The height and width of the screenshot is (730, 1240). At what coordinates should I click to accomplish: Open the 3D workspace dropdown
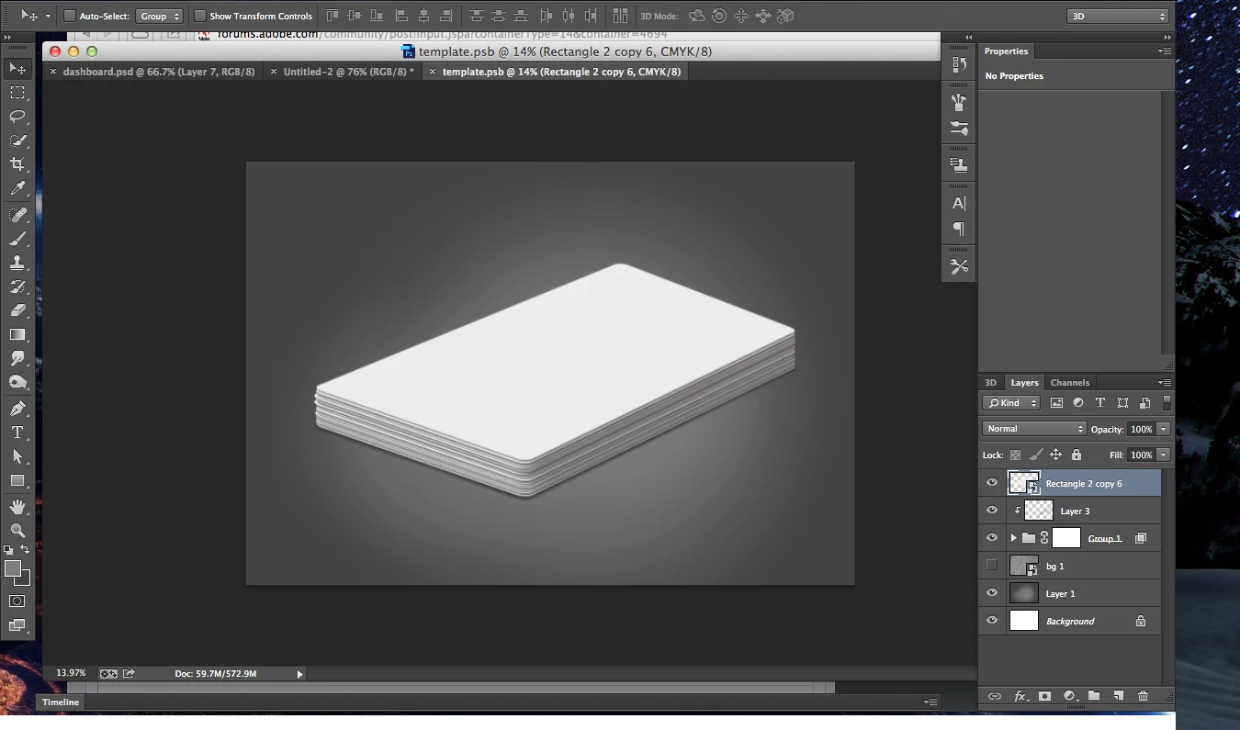tap(1117, 16)
